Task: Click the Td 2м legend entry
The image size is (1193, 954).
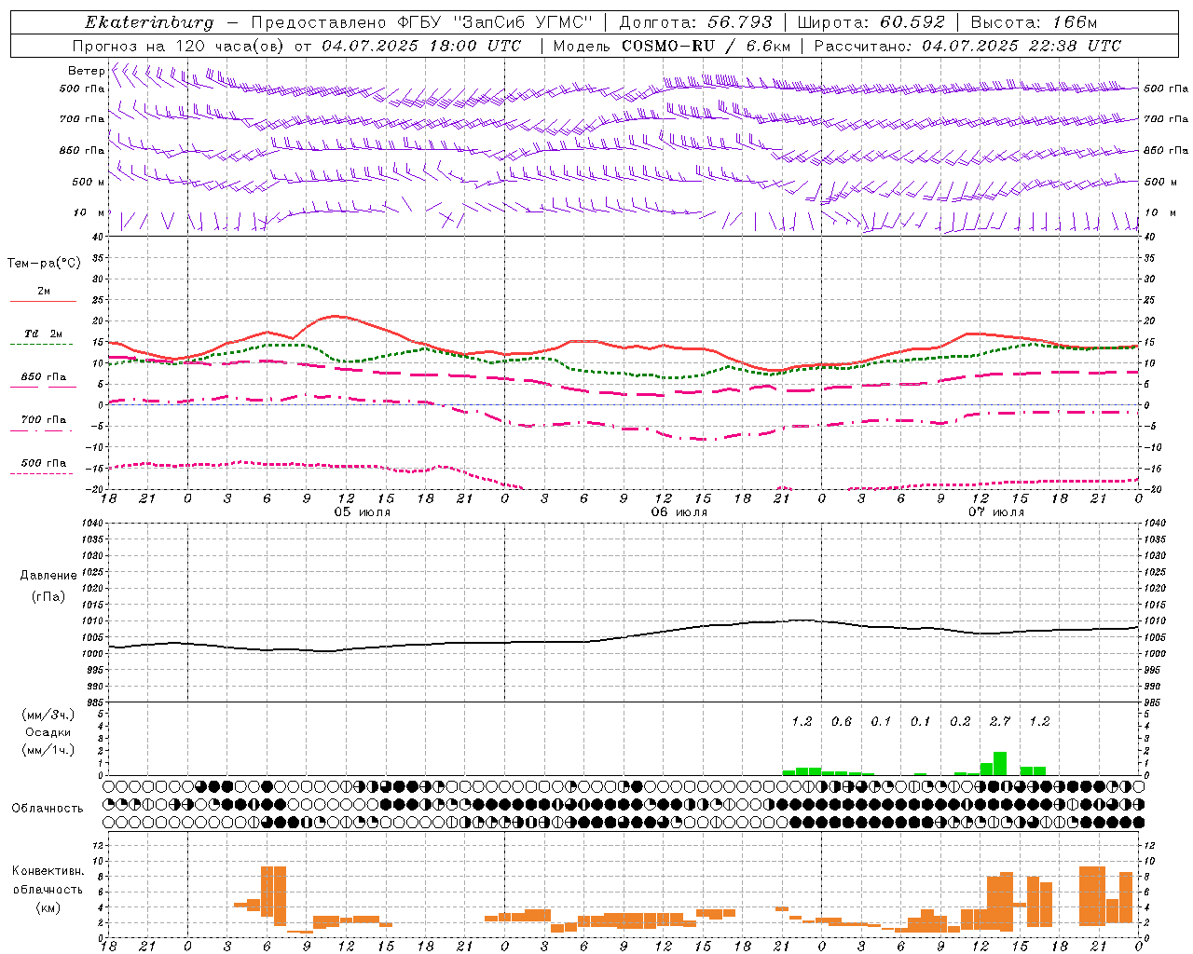Action: [44, 334]
